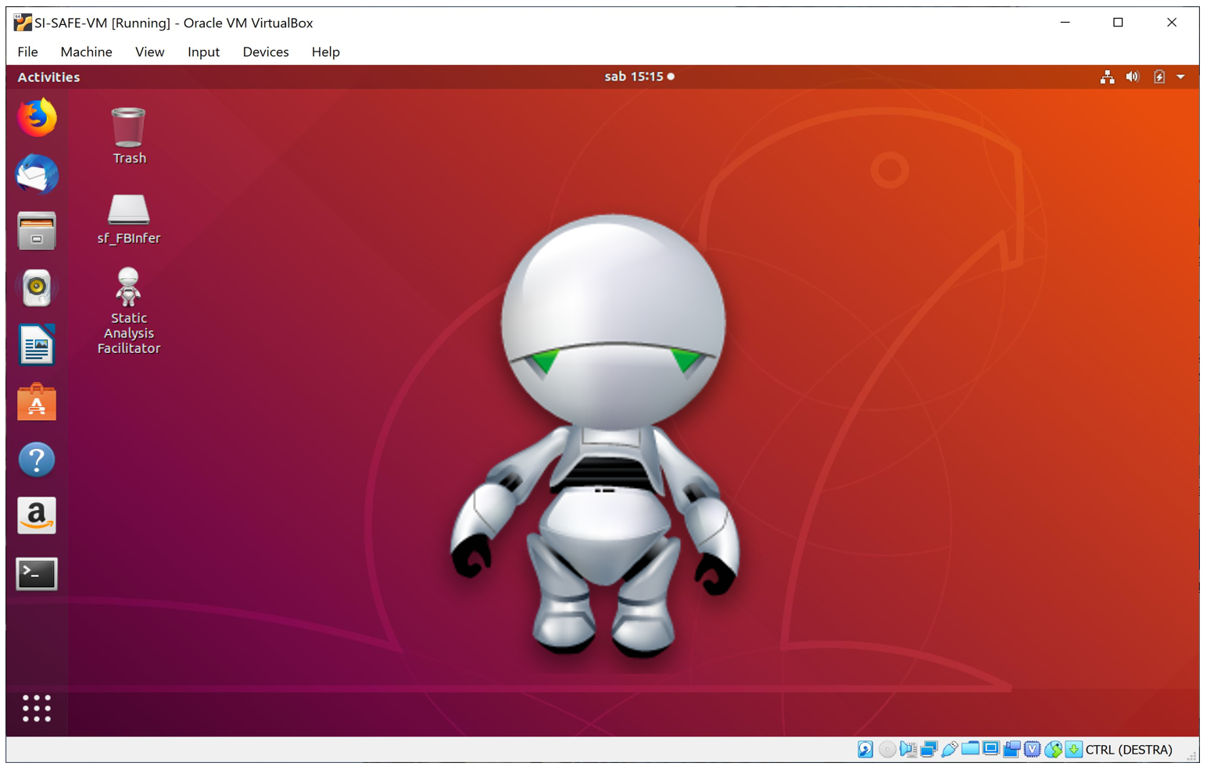Open the Help question mark icon
This screenshot has width=1207, height=770.
[37, 459]
